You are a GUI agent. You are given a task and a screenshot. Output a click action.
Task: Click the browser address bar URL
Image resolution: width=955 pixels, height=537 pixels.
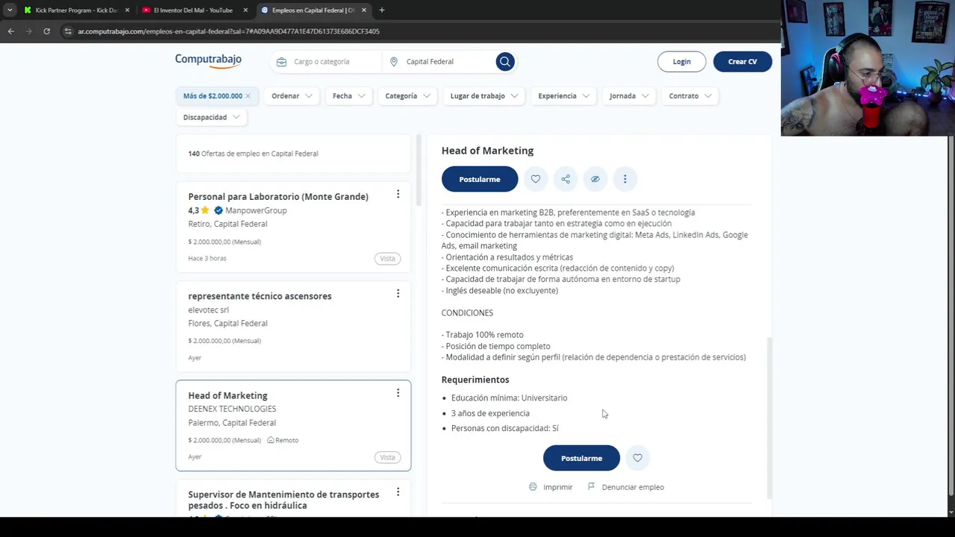[x=228, y=31]
